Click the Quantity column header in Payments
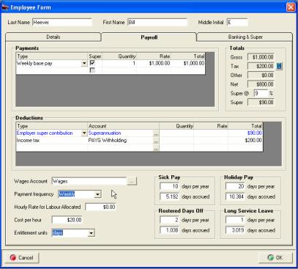The width and height of the screenshot is (298, 269). (x=119, y=56)
